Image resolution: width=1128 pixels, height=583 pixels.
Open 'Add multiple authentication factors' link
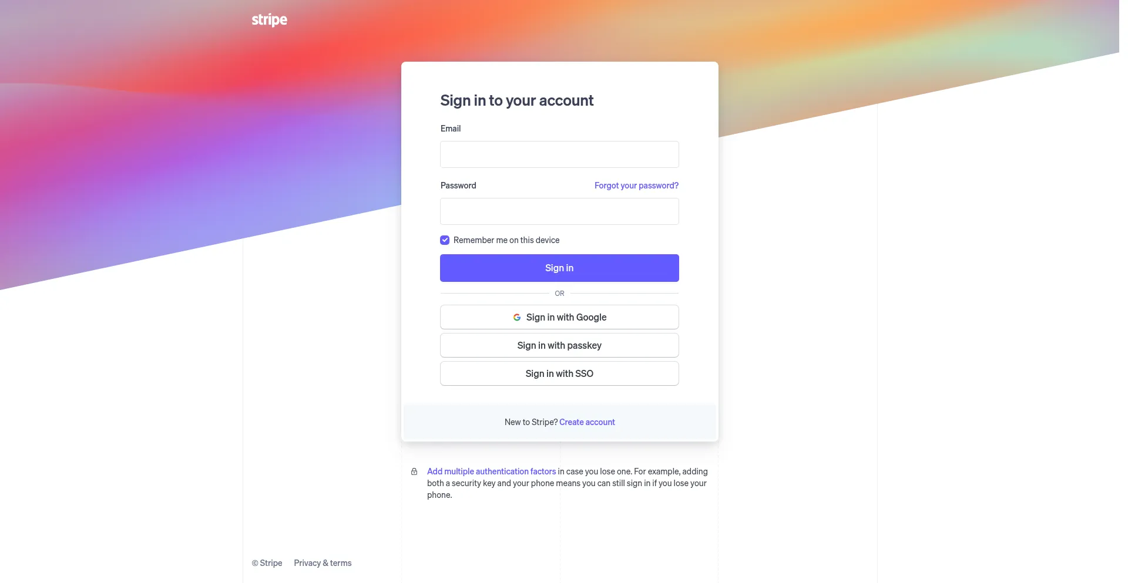[491, 471]
